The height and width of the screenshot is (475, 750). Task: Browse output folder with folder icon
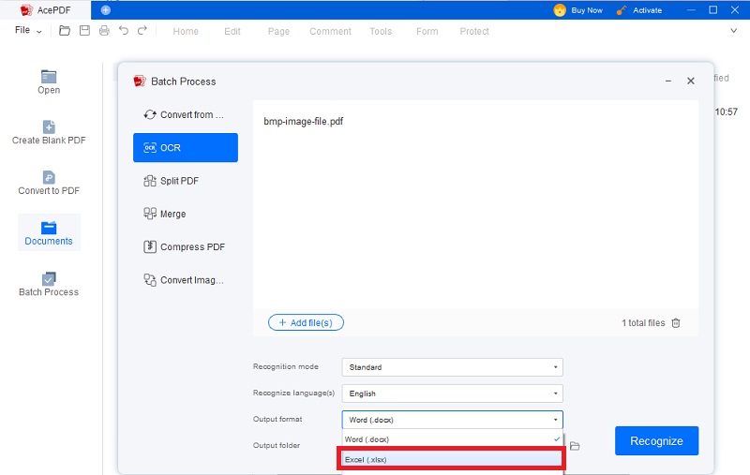click(575, 446)
